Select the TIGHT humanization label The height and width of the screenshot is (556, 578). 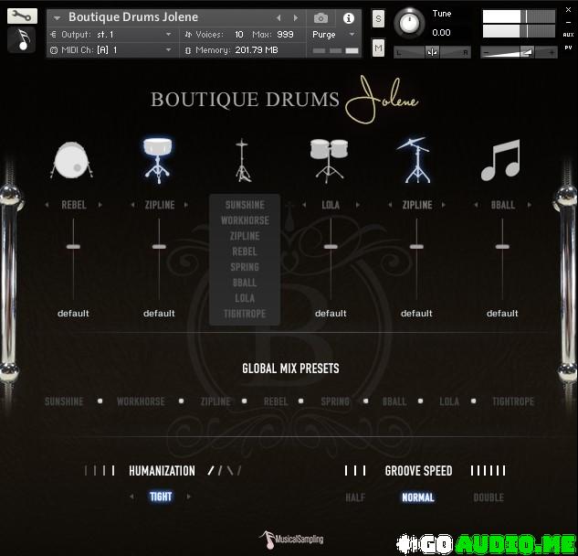click(x=161, y=497)
